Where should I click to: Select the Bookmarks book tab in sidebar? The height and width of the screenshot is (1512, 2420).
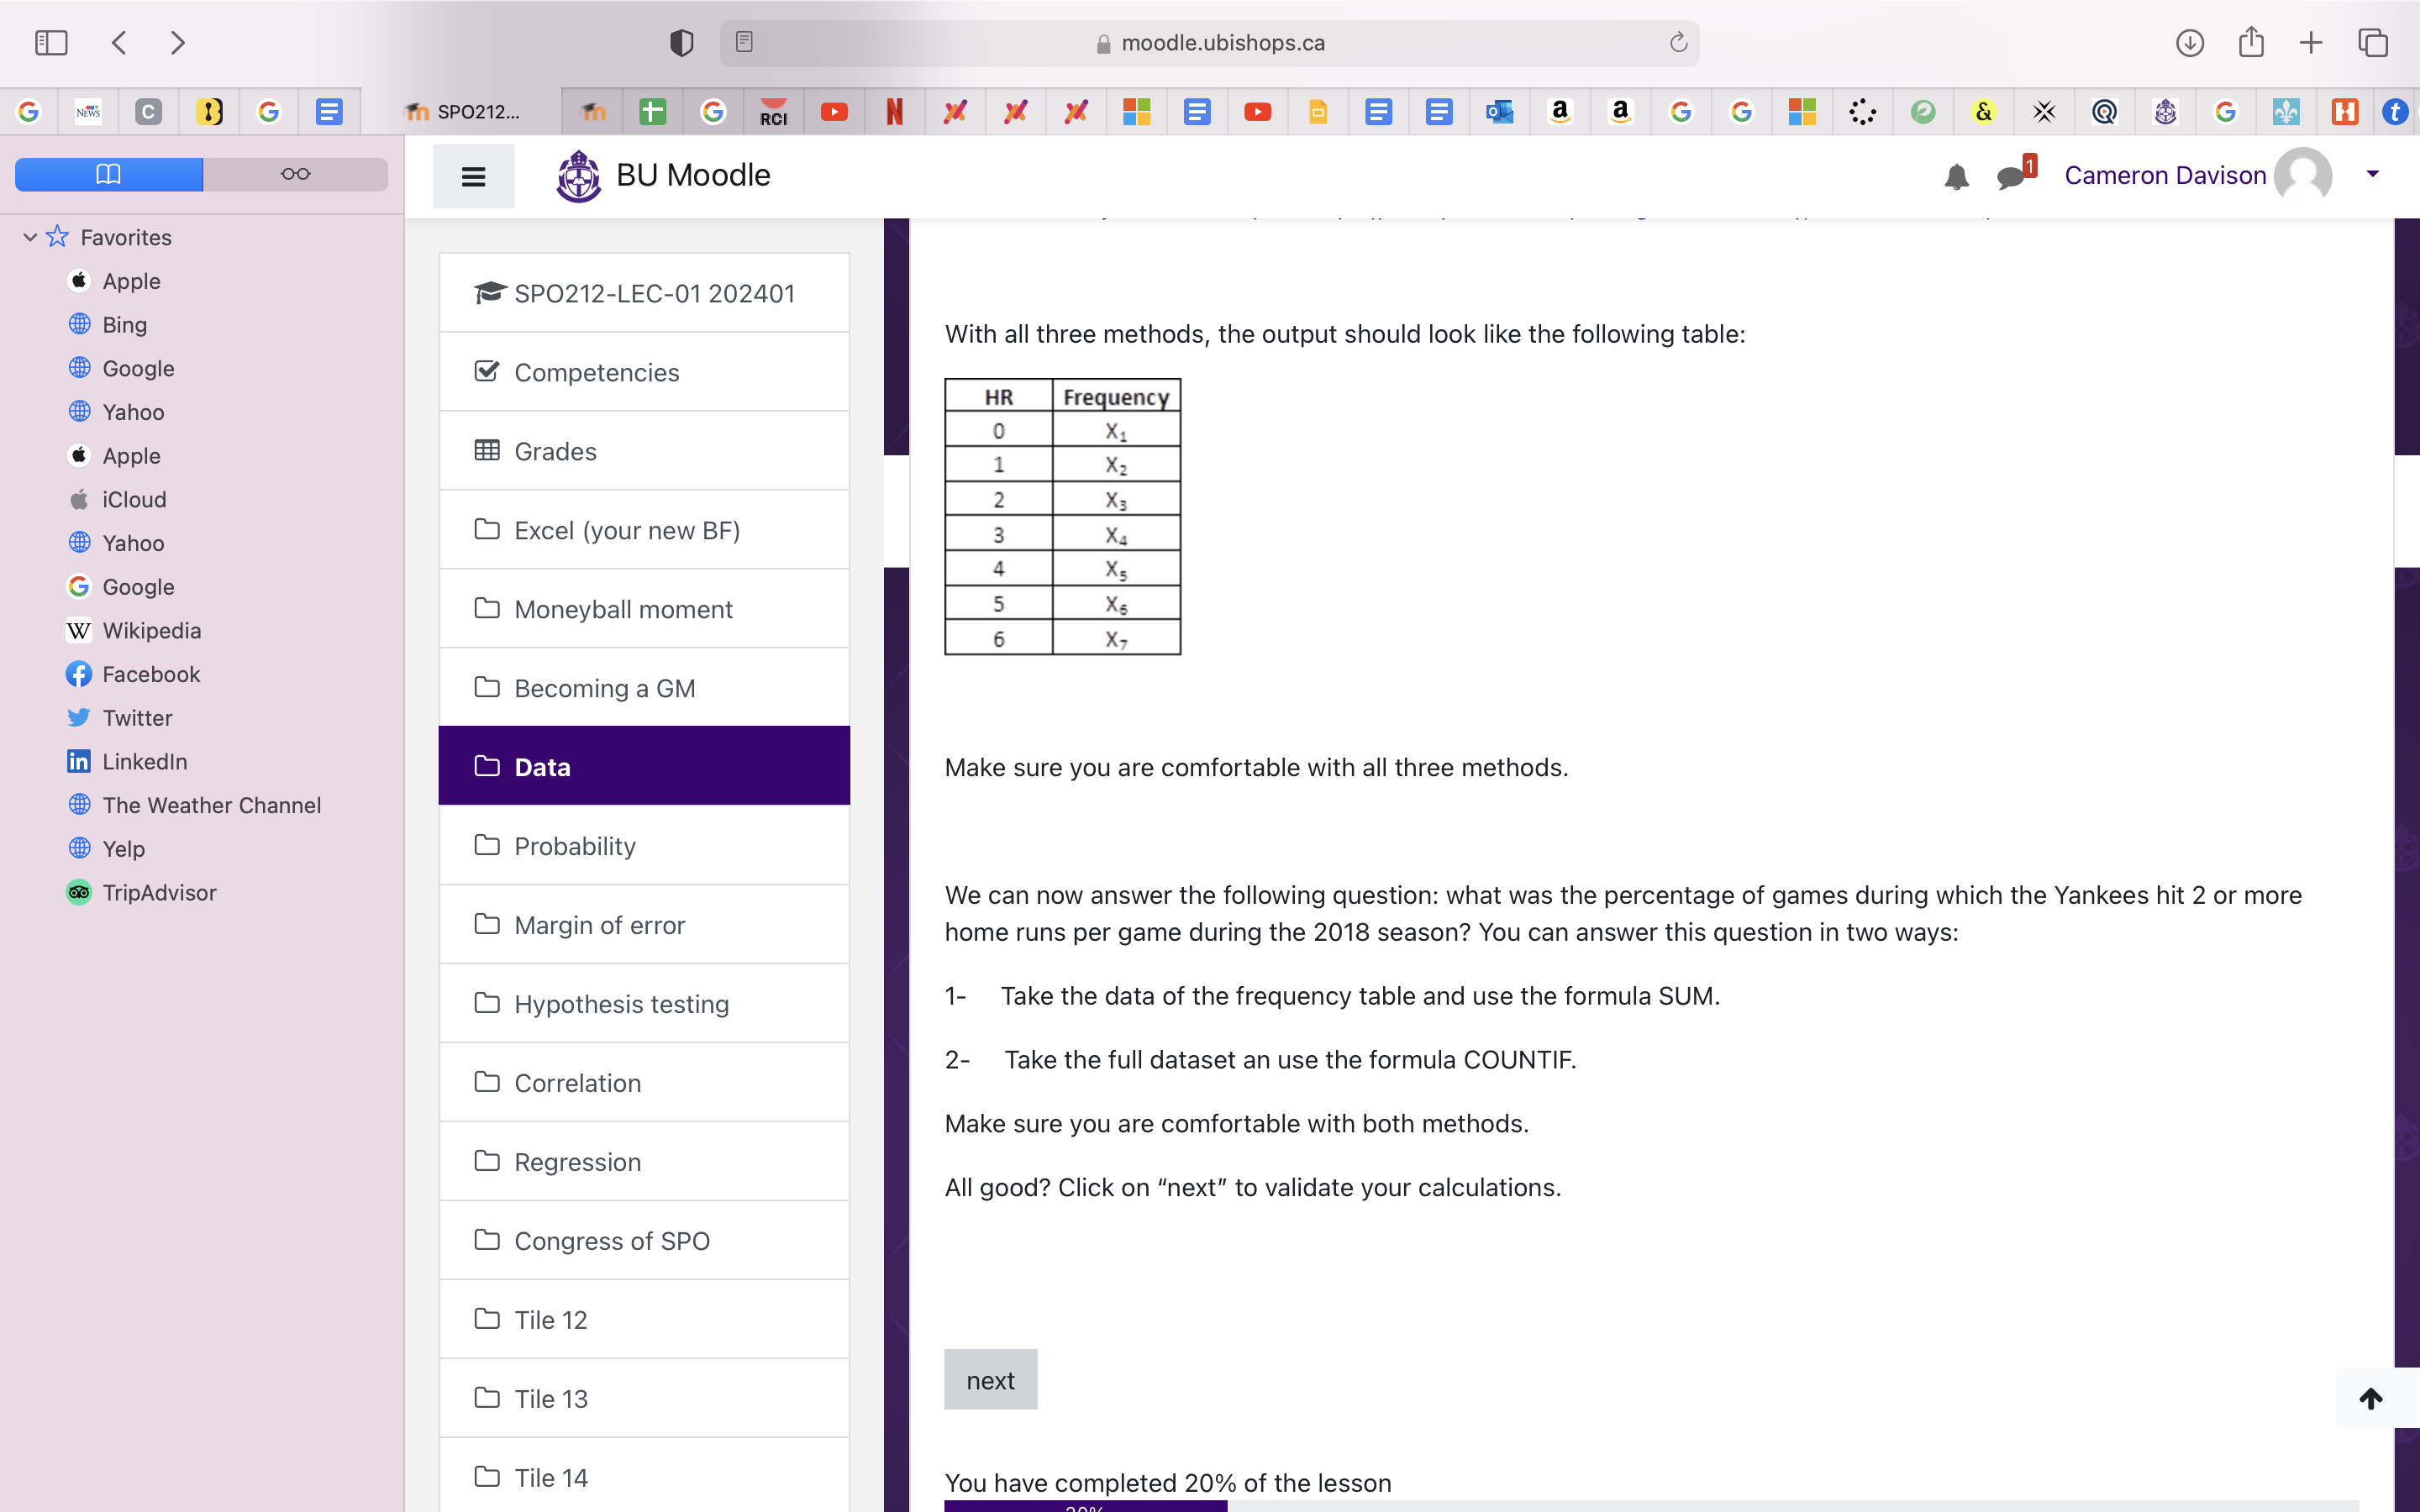(x=109, y=174)
